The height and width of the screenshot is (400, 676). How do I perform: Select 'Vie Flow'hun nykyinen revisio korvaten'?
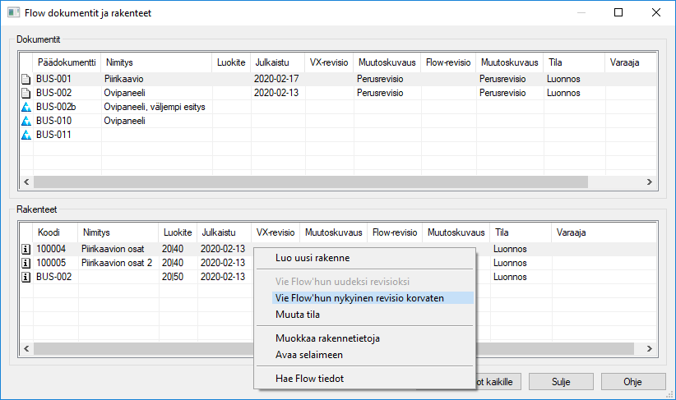[x=359, y=298]
